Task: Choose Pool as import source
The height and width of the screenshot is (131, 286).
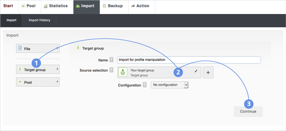Action: [x=37, y=82]
